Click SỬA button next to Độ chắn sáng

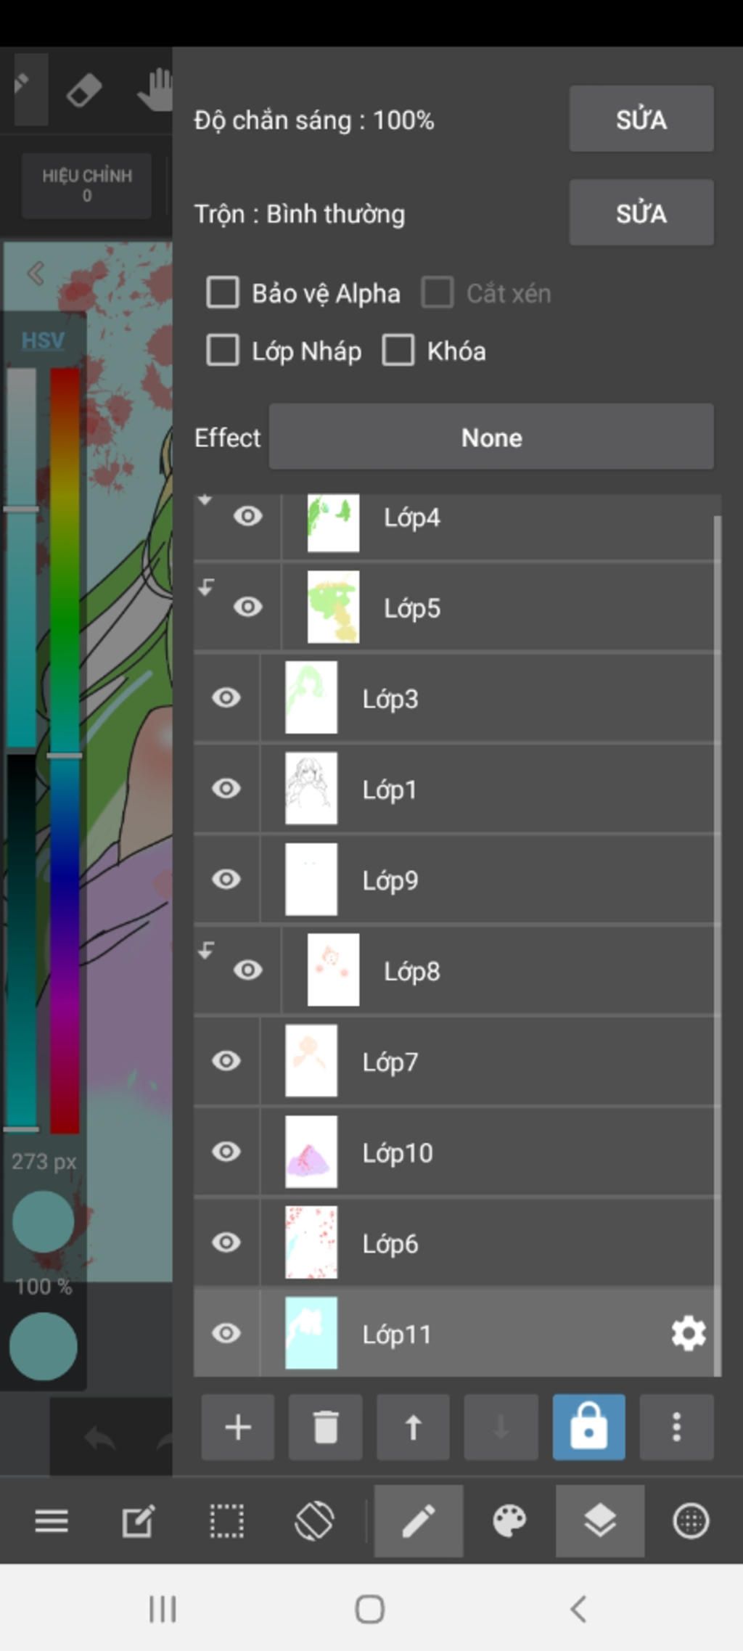641,119
